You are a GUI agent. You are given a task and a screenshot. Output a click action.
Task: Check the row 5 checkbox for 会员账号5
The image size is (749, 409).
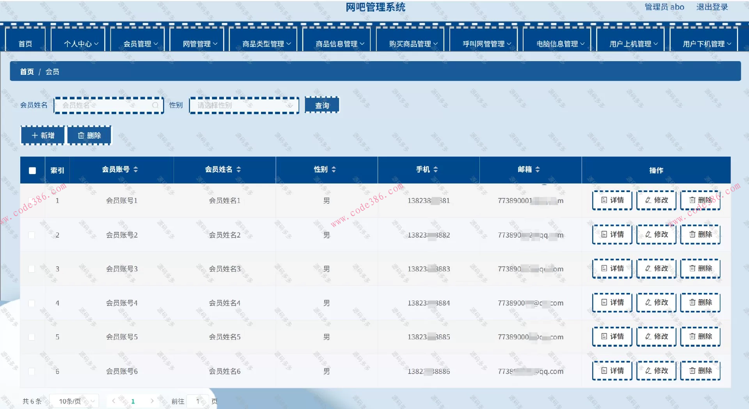[32, 337]
